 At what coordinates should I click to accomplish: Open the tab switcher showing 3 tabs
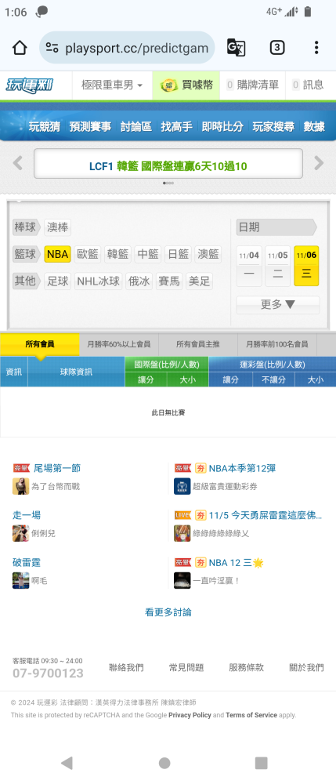277,48
